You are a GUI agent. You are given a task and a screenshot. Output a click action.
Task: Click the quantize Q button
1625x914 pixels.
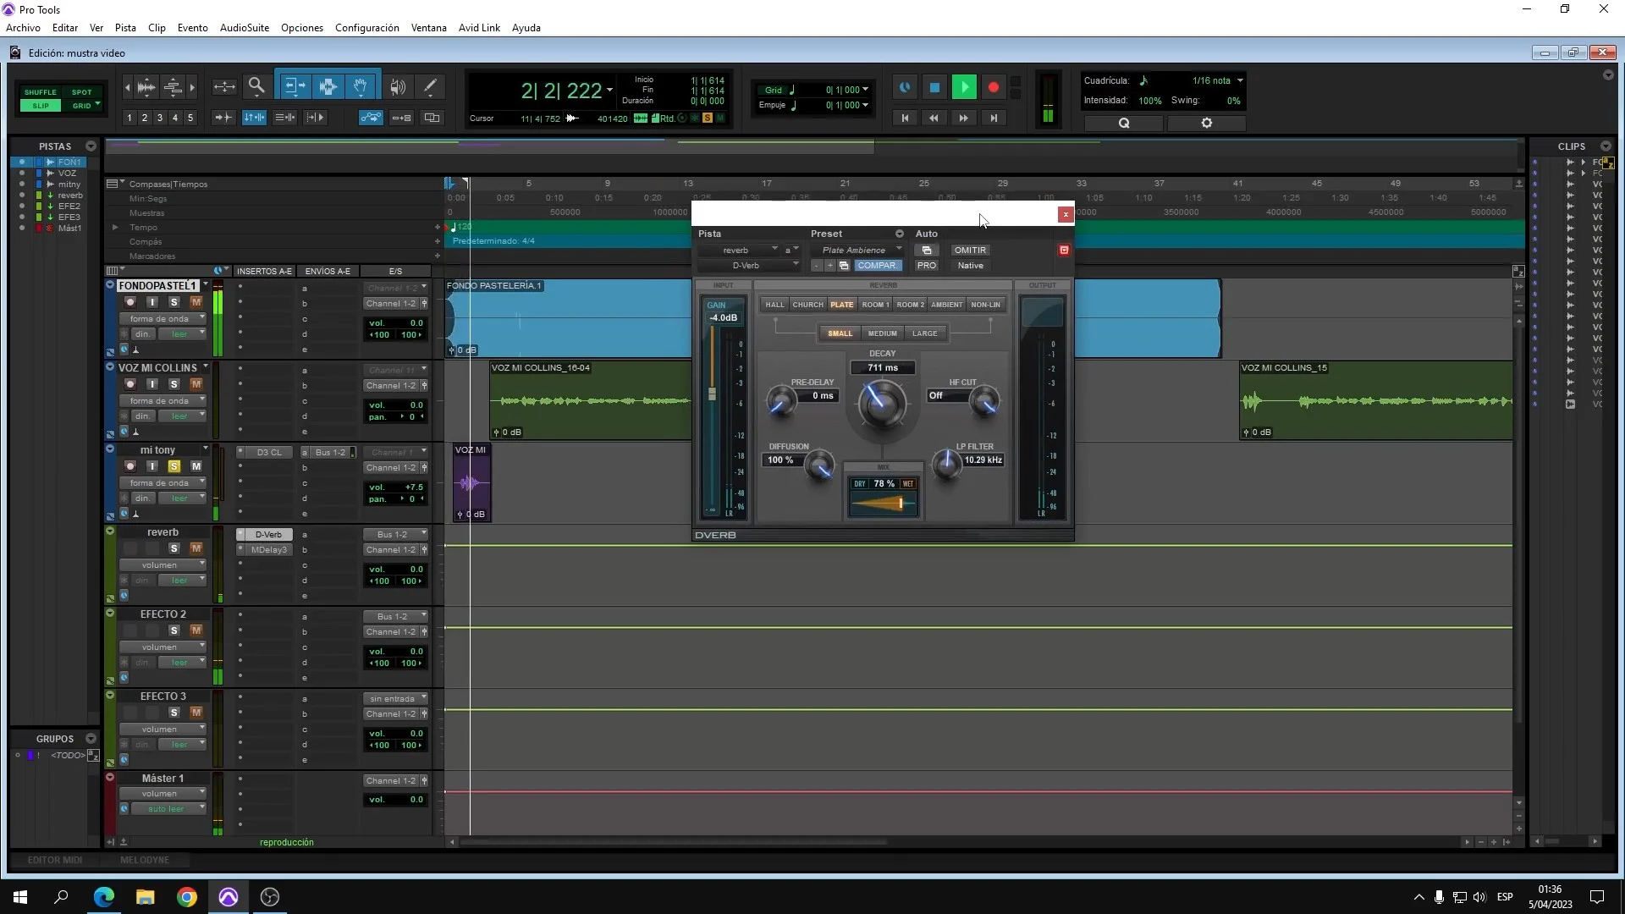1124,123
